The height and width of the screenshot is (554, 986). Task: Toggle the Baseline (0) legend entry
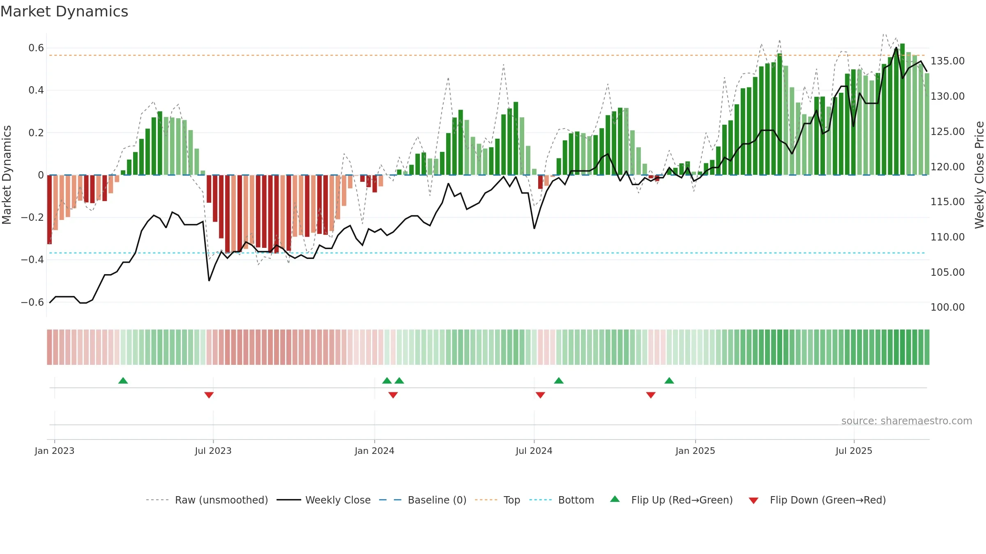422,500
